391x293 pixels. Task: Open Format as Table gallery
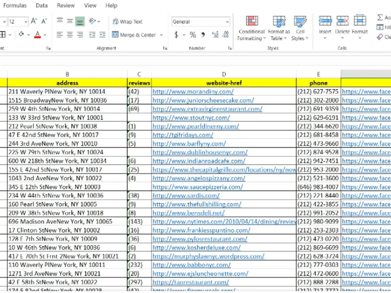279,28
